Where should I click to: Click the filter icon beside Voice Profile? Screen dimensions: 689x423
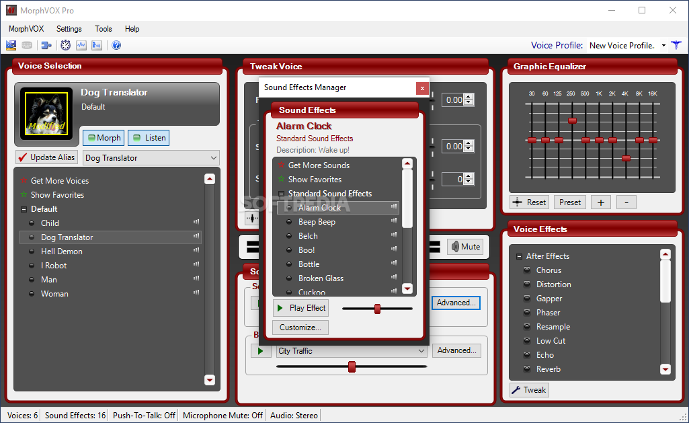tap(676, 45)
